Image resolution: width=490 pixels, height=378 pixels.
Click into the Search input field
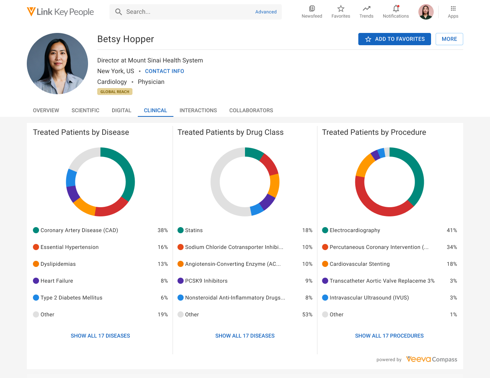(188, 12)
